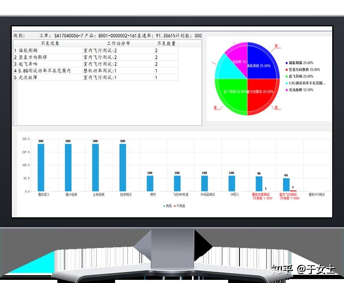
Task: Click the red 竖直方向飘移 legend square
Action: click(287, 70)
